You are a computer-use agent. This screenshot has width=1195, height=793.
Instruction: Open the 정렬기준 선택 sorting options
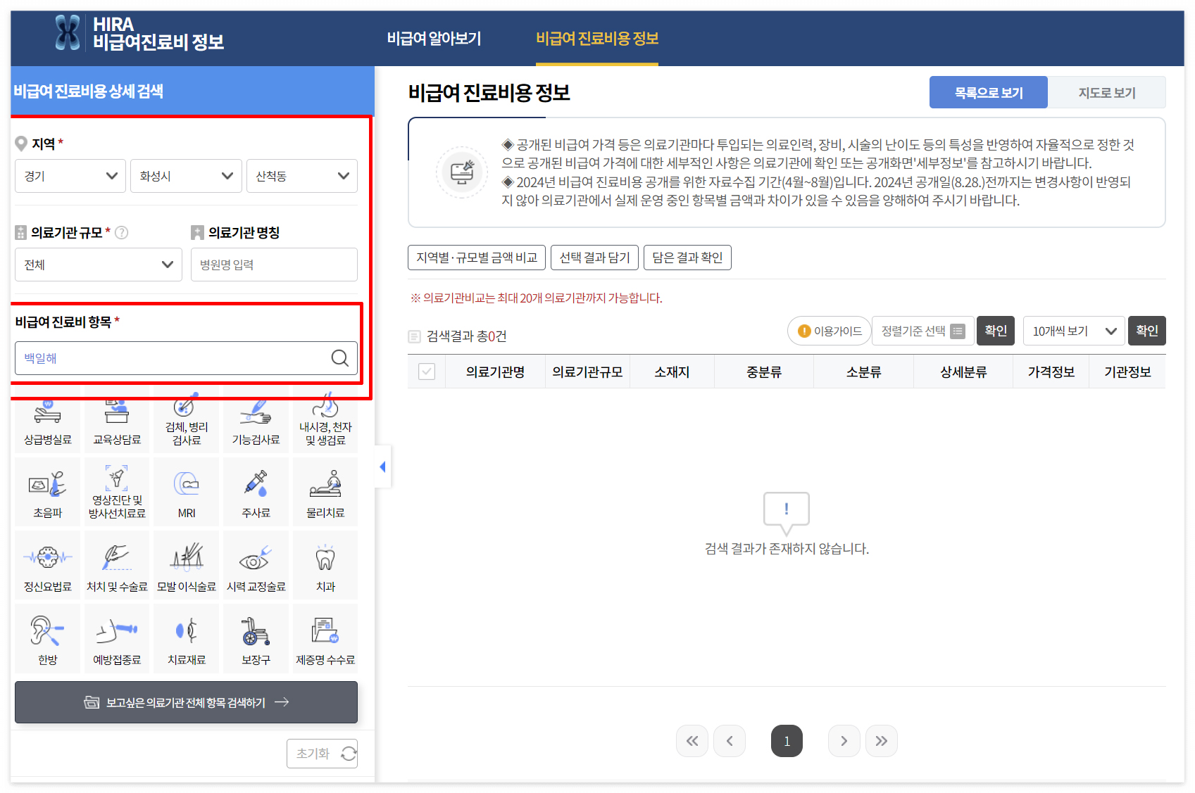[x=922, y=331]
